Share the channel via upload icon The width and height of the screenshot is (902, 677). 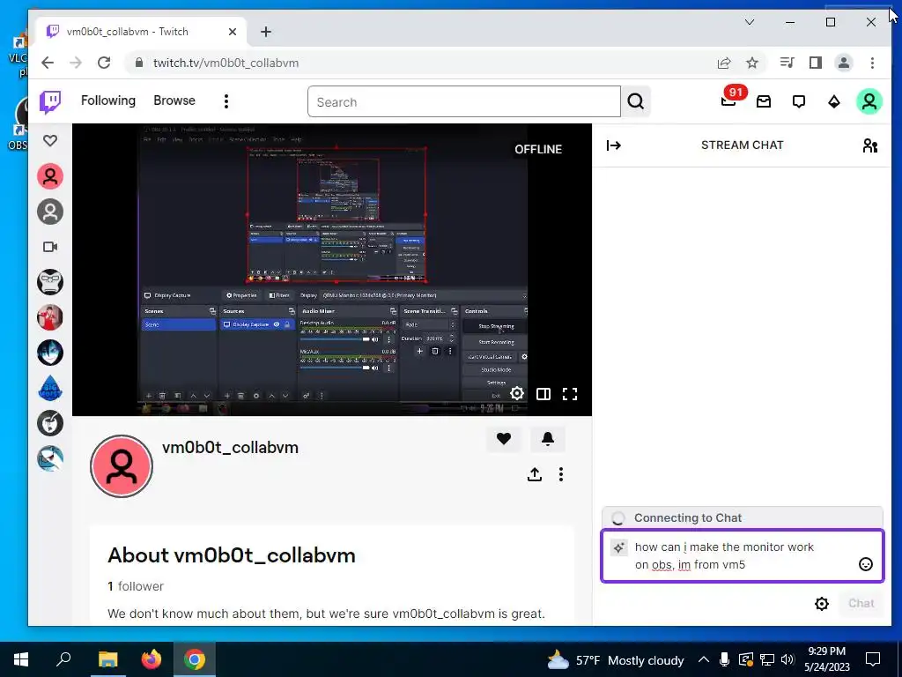(535, 474)
